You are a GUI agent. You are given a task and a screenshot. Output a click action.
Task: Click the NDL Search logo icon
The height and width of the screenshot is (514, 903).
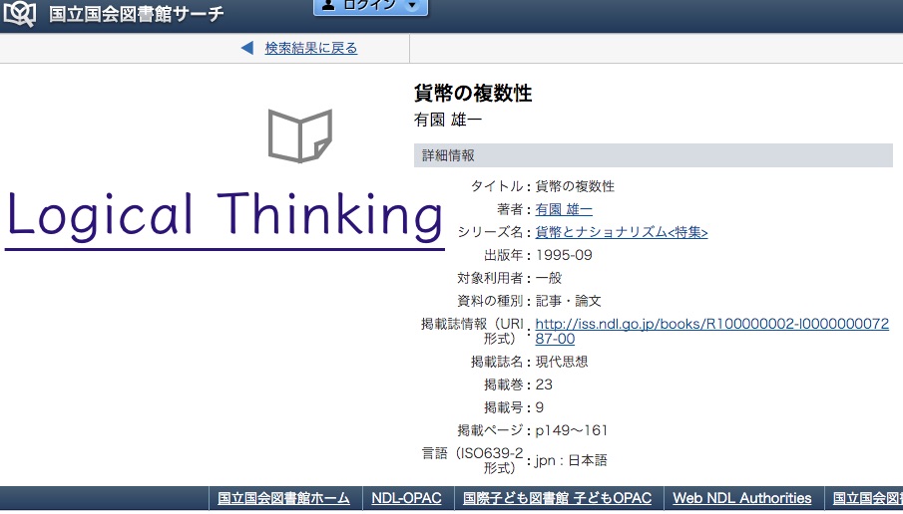click(x=20, y=14)
